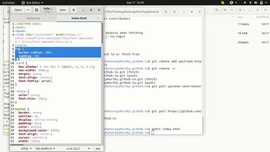
Task: Open the clock and calendar at Sep 17 16:29
Action: tap(135, 3)
